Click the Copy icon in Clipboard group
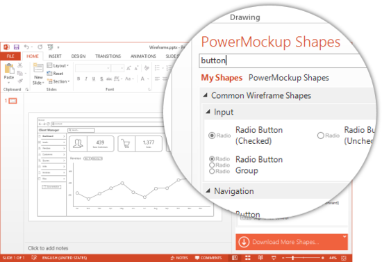Image resolution: width=382 pixels, height=262 pixels. pyautogui.click(x=20, y=73)
